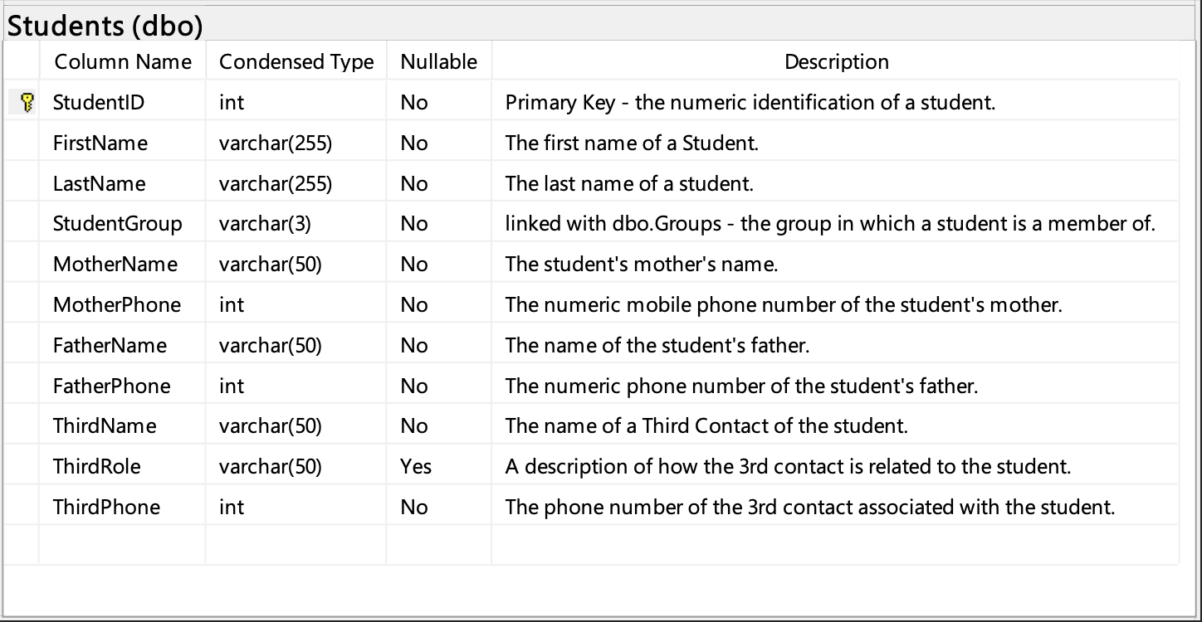Select the FirstName column name cell
Image resolution: width=1202 pixels, height=622 pixels.
coord(100,143)
